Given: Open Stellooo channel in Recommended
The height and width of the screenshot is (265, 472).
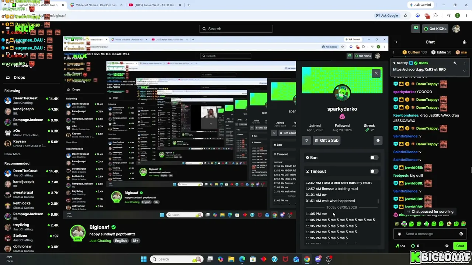Looking at the screenshot, I should [31, 237].
